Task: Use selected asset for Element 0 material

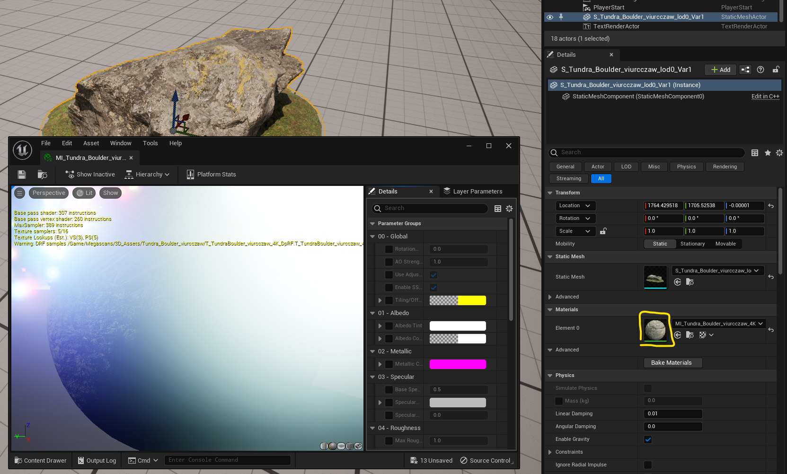Action: tap(678, 335)
